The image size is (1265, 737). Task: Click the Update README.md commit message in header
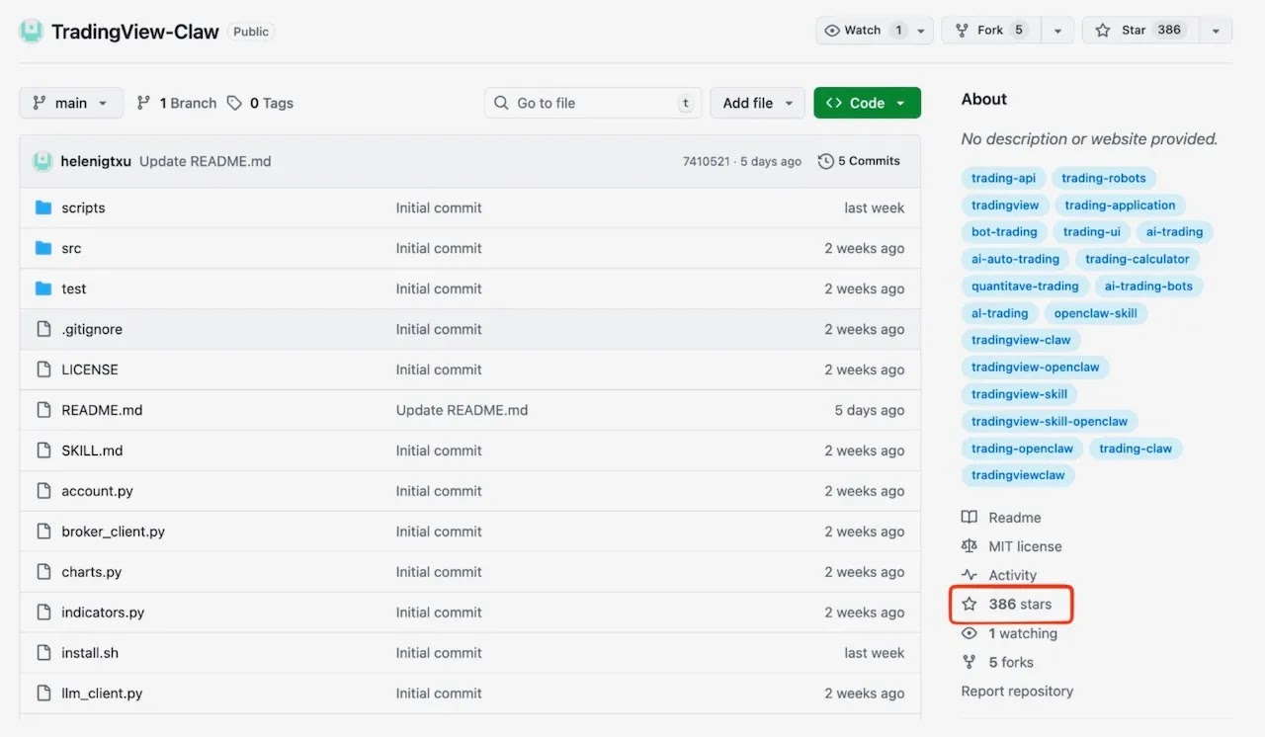pyautogui.click(x=205, y=161)
